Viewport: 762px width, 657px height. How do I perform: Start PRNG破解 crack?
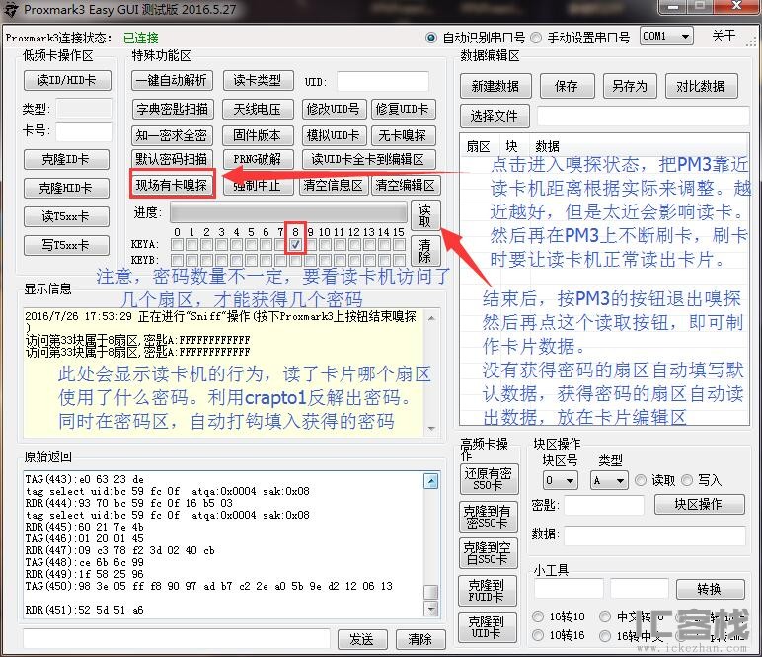coord(258,159)
